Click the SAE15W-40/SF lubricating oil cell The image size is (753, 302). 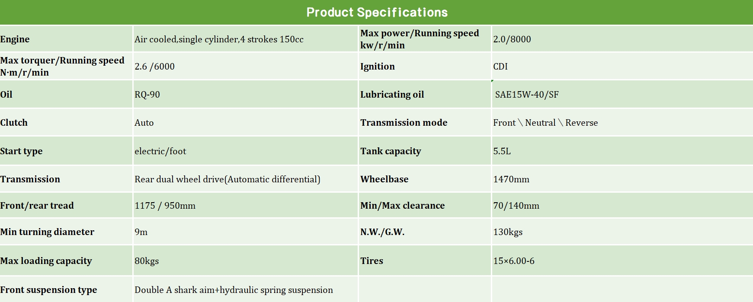coord(527,95)
